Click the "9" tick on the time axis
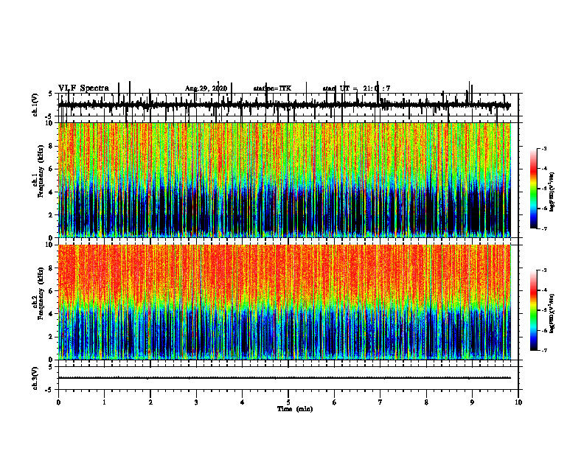The width and height of the screenshot is (584, 451). pos(472,402)
